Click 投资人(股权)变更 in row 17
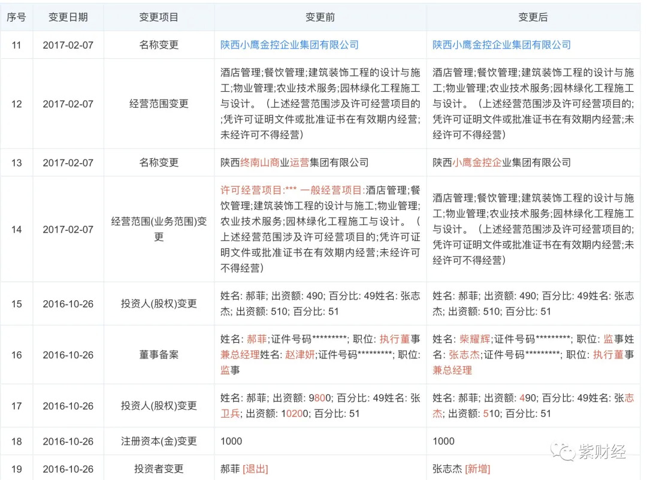Image resolution: width=647 pixels, height=480 pixels. click(159, 406)
